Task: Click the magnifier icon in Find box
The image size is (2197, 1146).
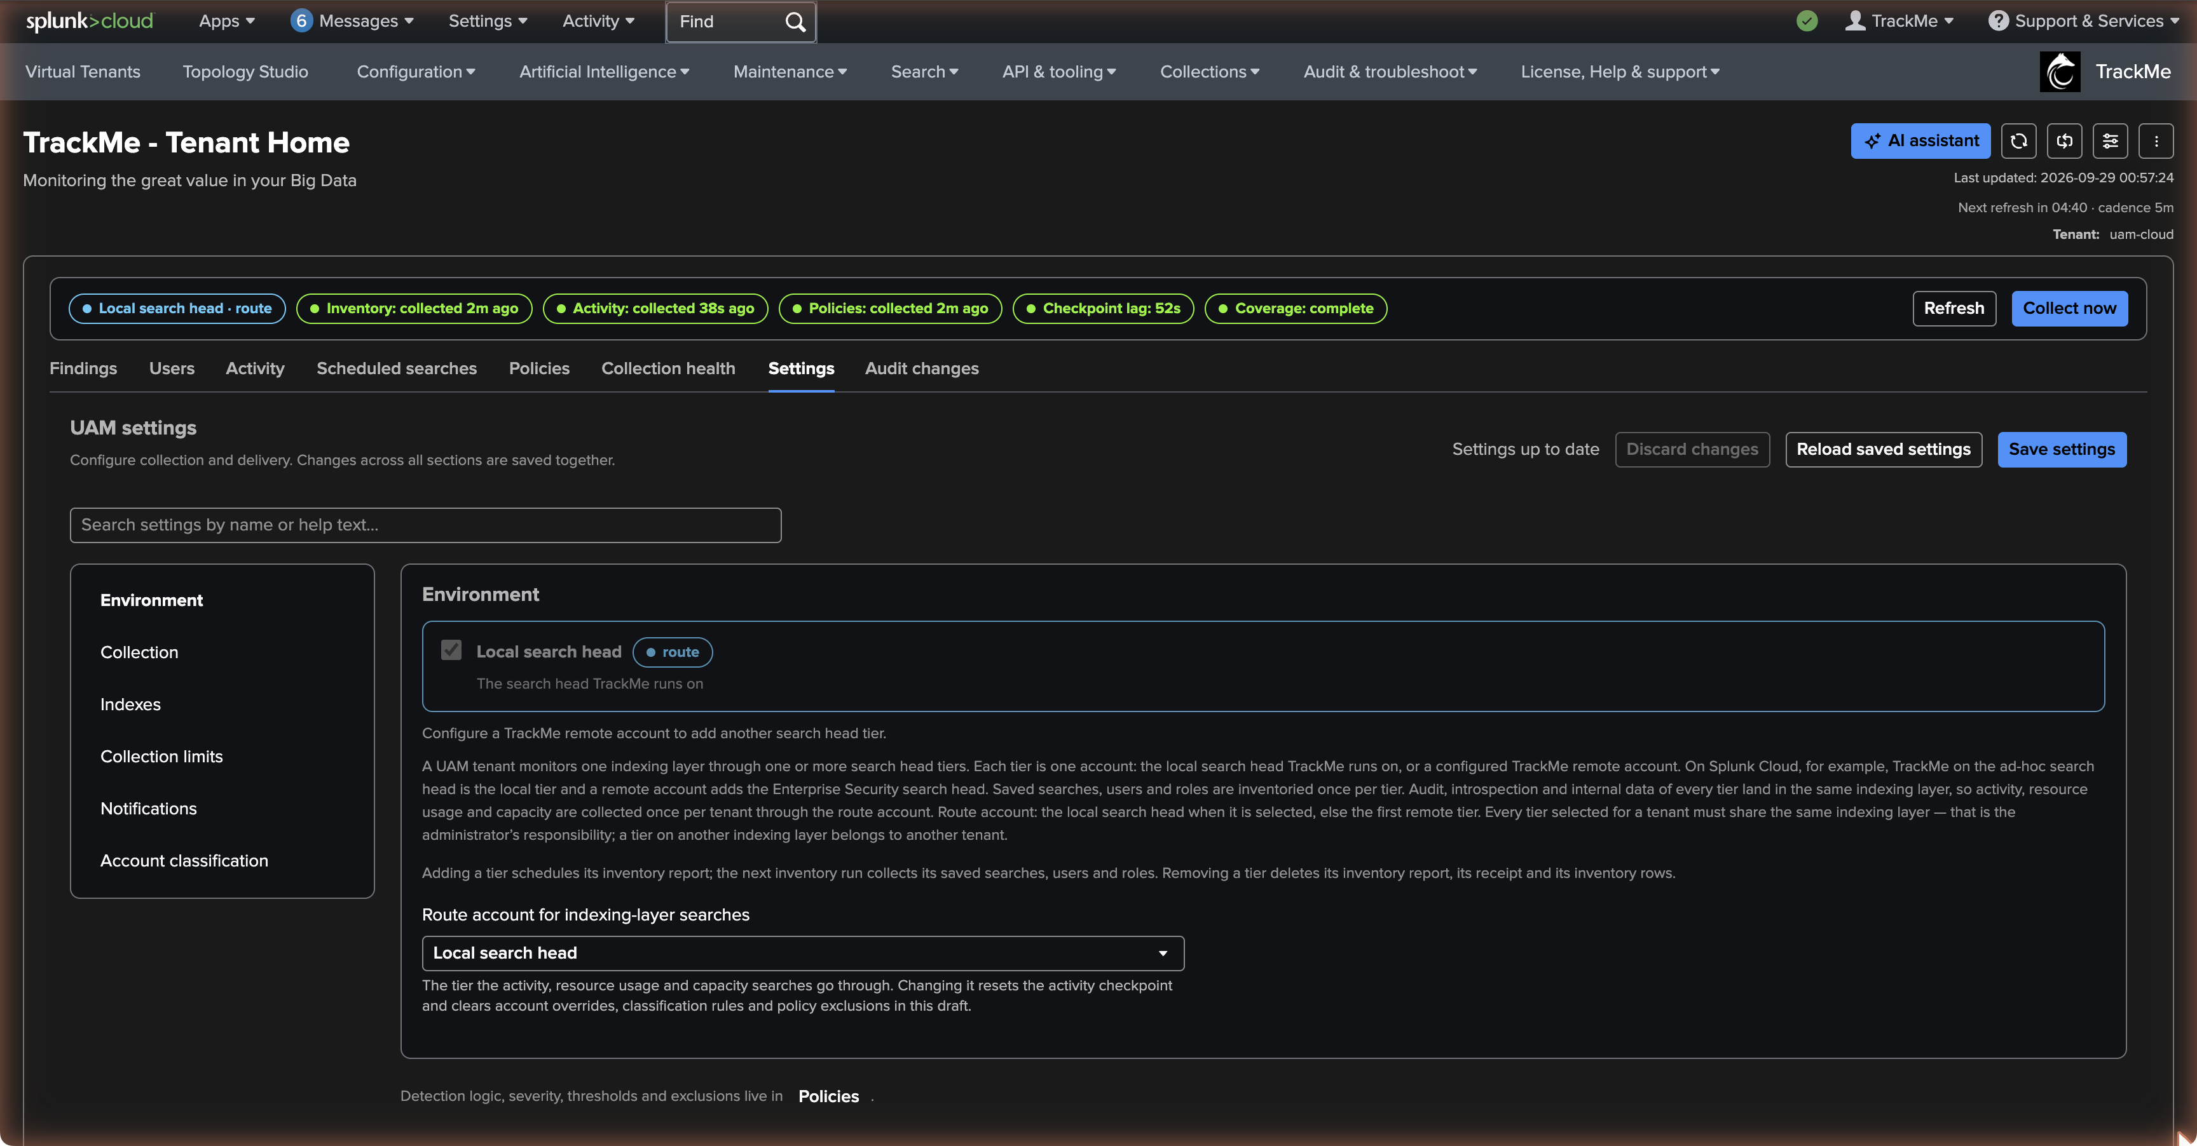Action: (x=795, y=22)
